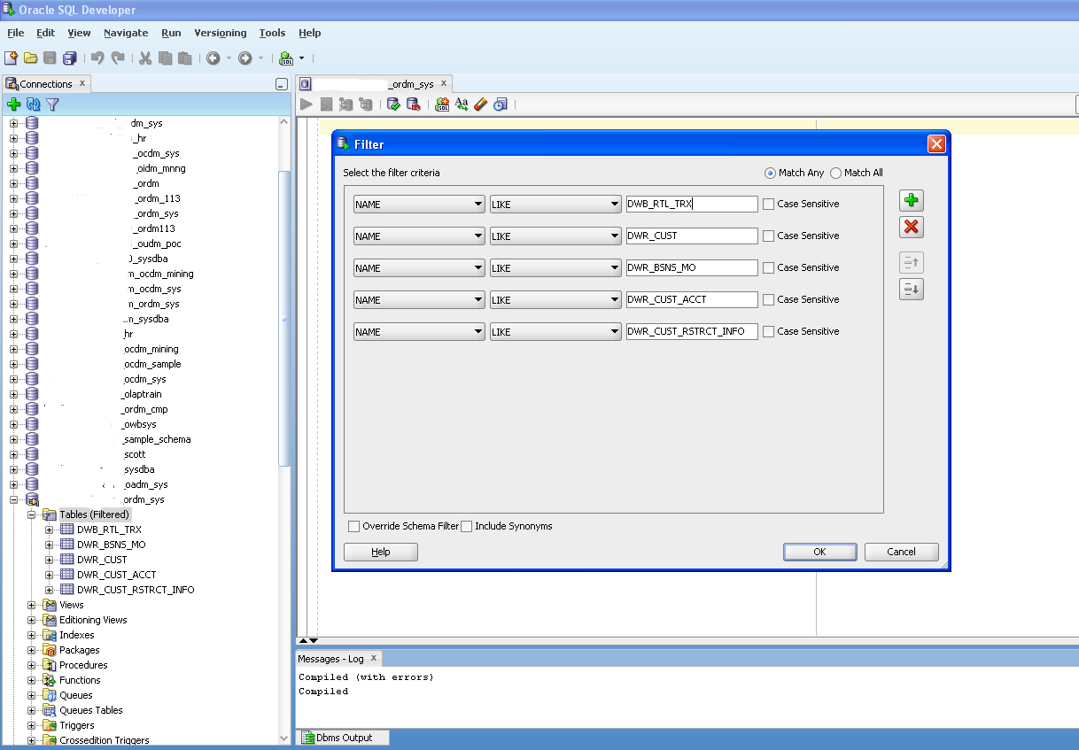Screen dimensions: 1079x750
Task: Click the green plus add filter icon
Action: coord(911,201)
